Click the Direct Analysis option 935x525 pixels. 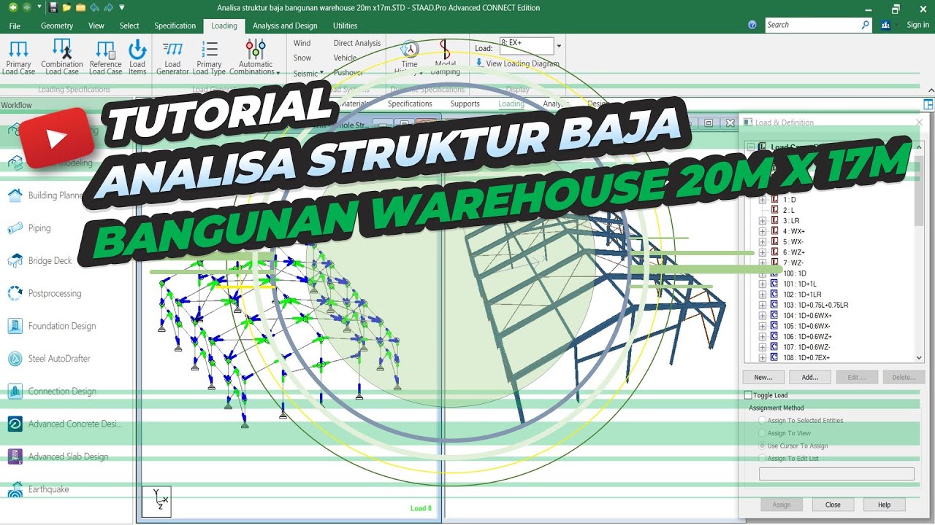(357, 43)
